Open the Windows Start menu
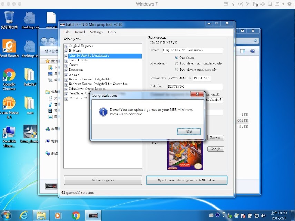The image size is (295, 221). click(6, 215)
